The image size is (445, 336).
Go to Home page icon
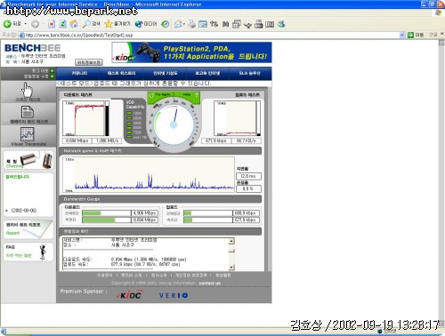pos(74,24)
